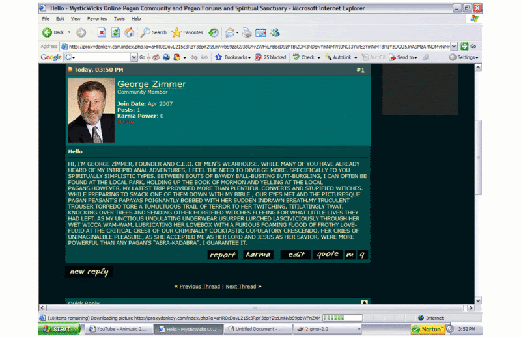Click the karma button
Viewport: 521px width, 338px height.
[258, 255]
